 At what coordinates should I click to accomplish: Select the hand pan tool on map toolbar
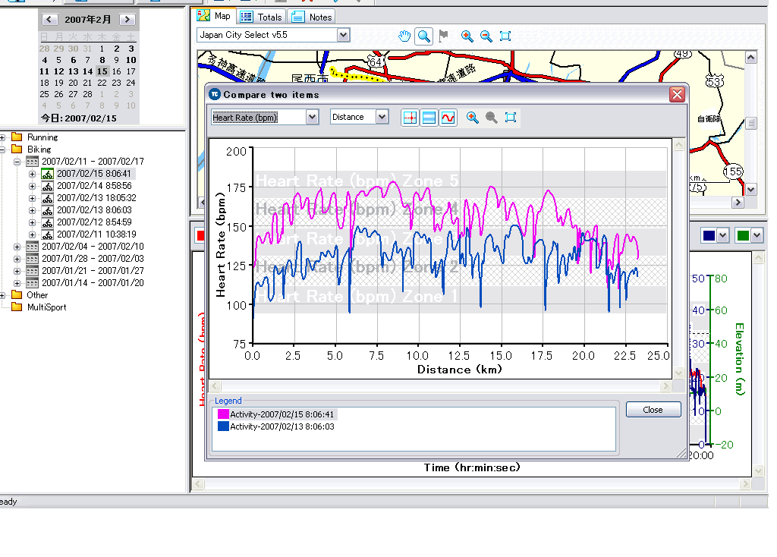point(405,36)
